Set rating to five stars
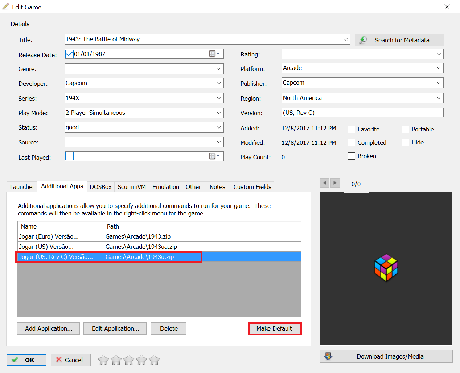 tap(154, 360)
